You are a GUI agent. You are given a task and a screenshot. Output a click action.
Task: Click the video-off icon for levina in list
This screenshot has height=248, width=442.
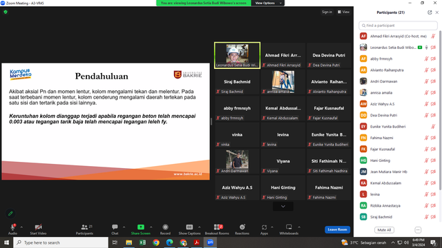pos(433,194)
